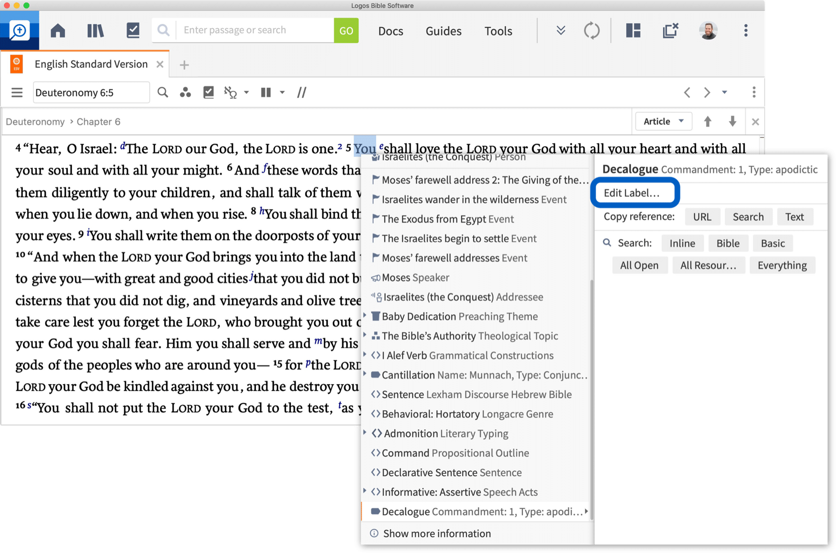Toggle the All Open search filter
Viewport: 837px width, 554px height.
640,265
